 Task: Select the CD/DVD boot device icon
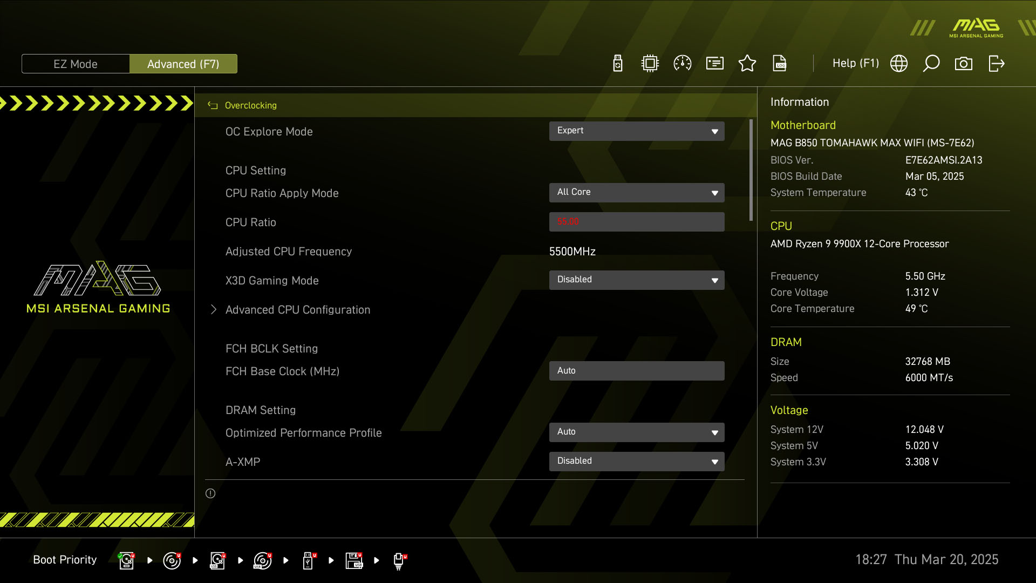click(x=172, y=560)
